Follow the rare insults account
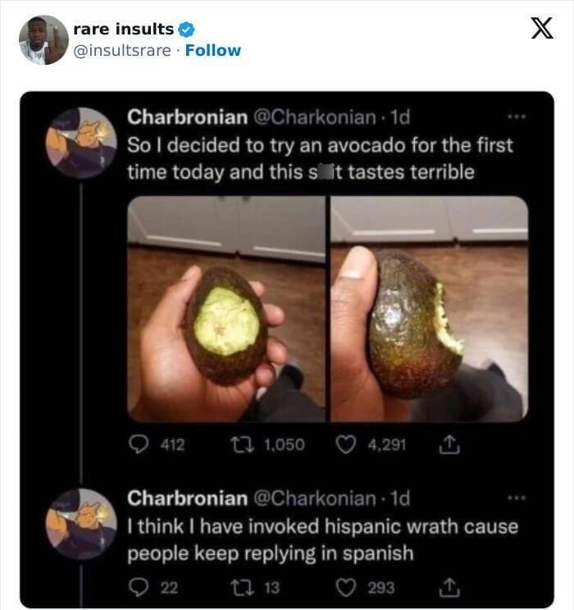This screenshot has height=610, width=574. (213, 50)
